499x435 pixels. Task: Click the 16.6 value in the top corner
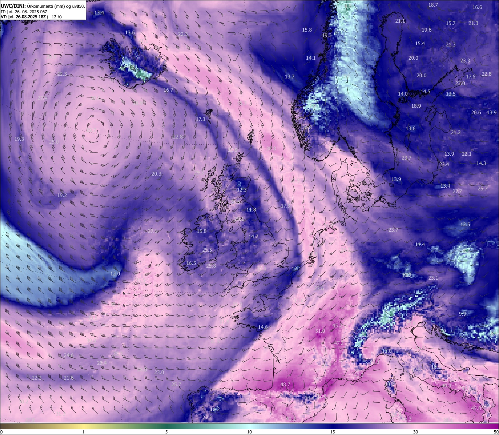(477, 7)
